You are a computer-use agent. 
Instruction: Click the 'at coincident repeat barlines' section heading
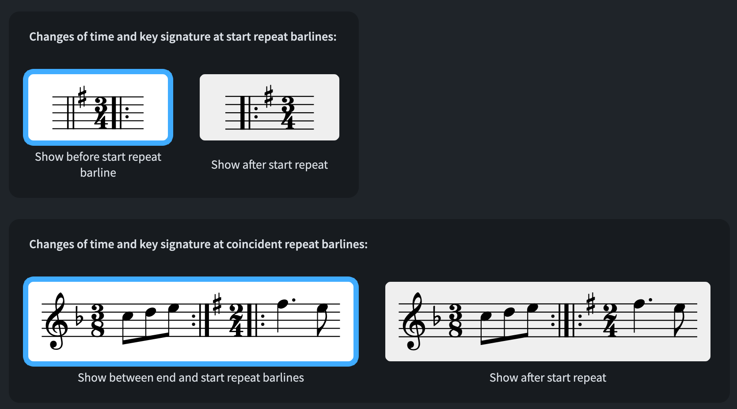pos(198,244)
